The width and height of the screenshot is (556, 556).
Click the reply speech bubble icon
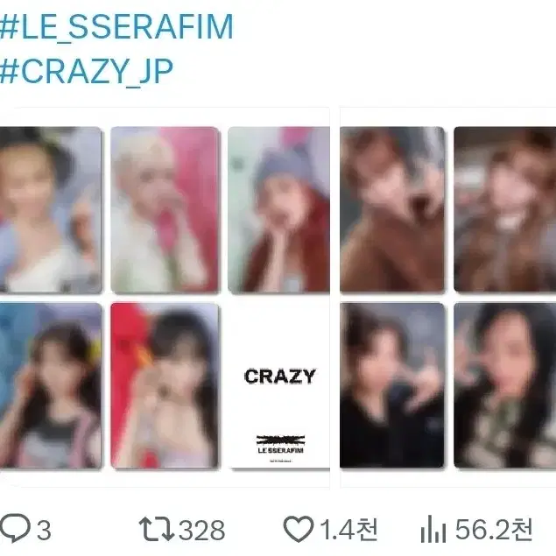[15, 528]
